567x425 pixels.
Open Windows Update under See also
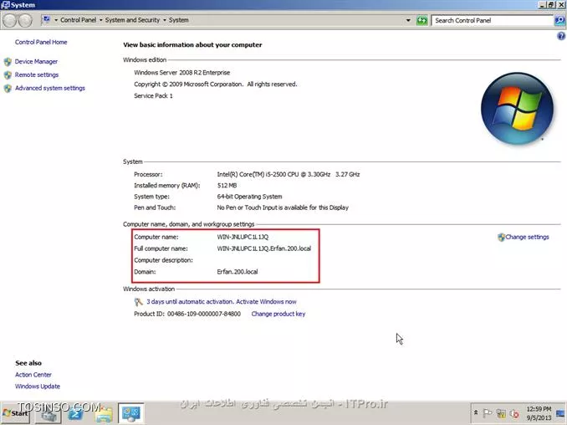[x=38, y=387]
